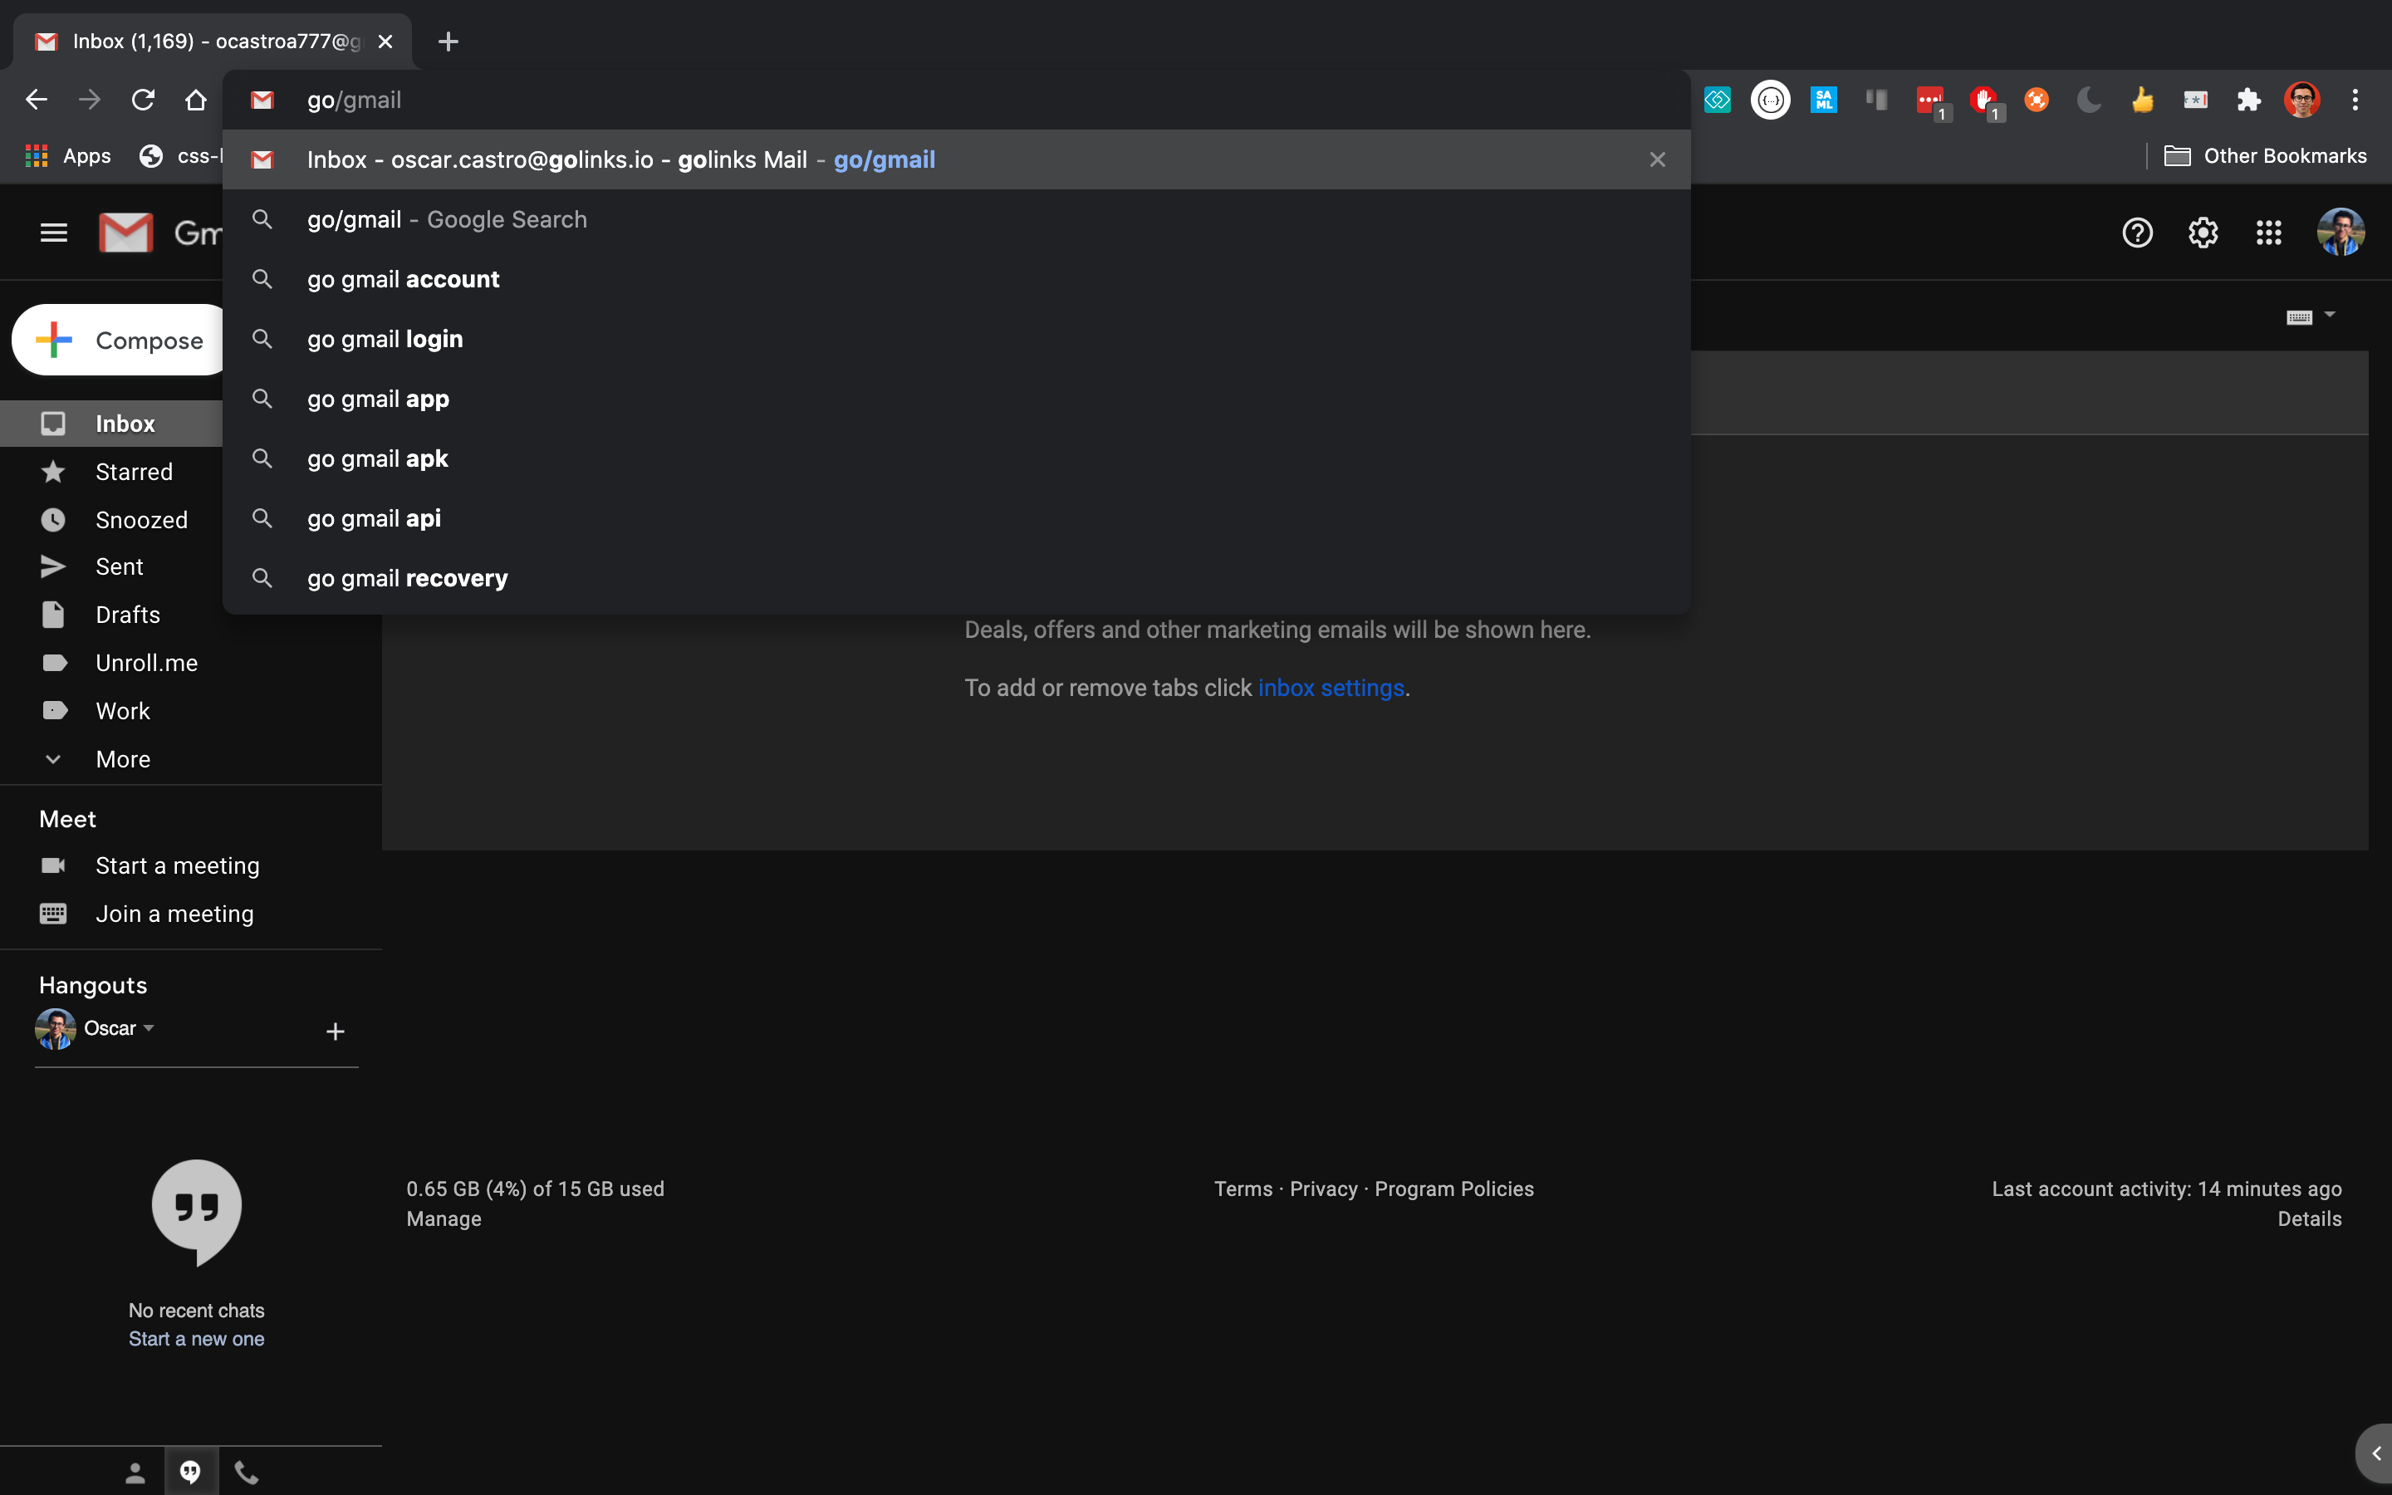Go to the browser home page
Viewport: 2392px width, 1495px height.
(196, 100)
